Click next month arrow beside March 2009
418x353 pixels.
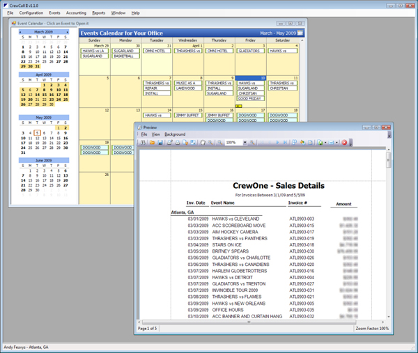tap(68, 32)
